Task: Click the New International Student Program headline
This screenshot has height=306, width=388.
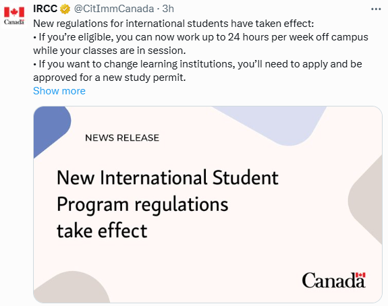Action: [167, 204]
